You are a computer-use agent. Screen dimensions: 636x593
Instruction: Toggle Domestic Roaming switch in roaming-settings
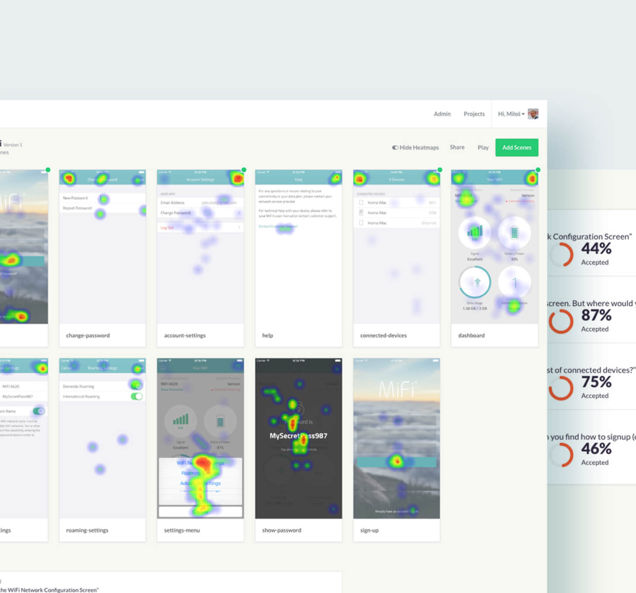point(137,386)
